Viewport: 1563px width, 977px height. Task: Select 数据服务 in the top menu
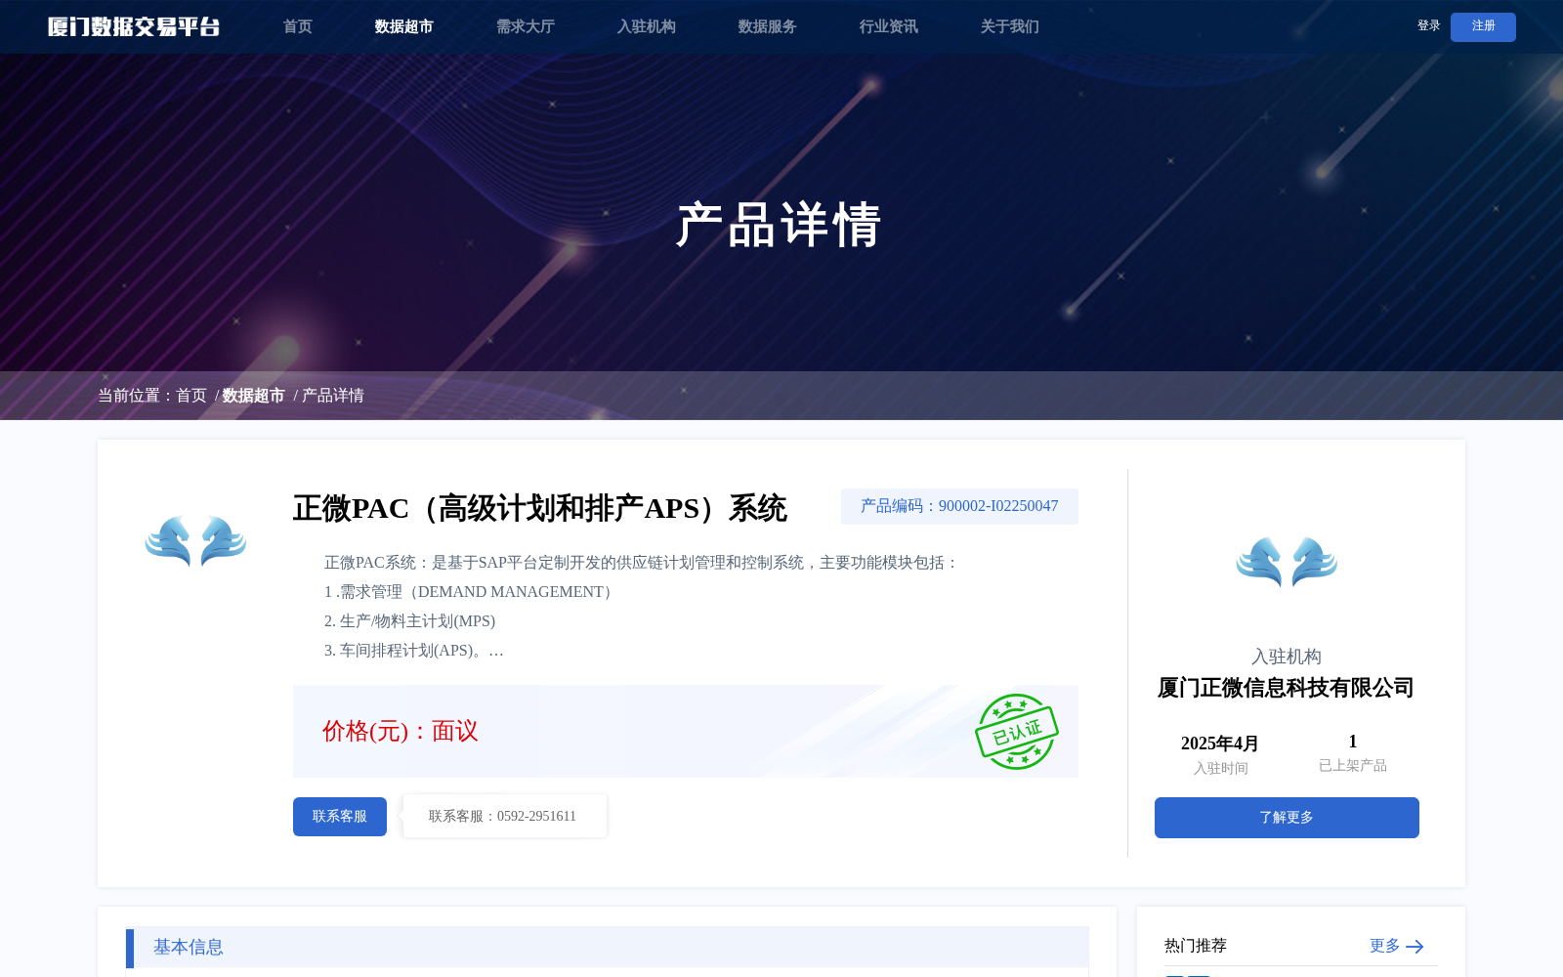tap(767, 26)
